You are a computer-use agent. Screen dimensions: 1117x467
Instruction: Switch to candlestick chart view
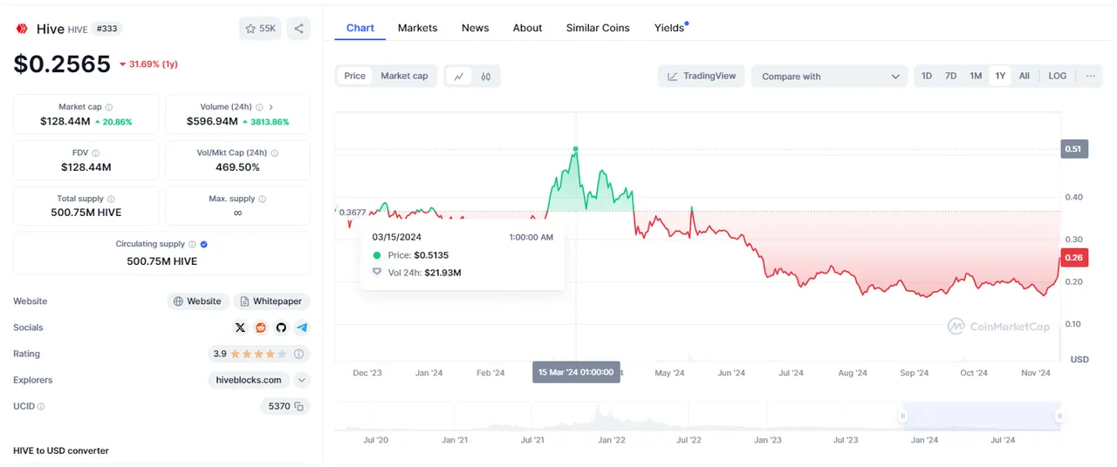pyautogui.click(x=486, y=76)
